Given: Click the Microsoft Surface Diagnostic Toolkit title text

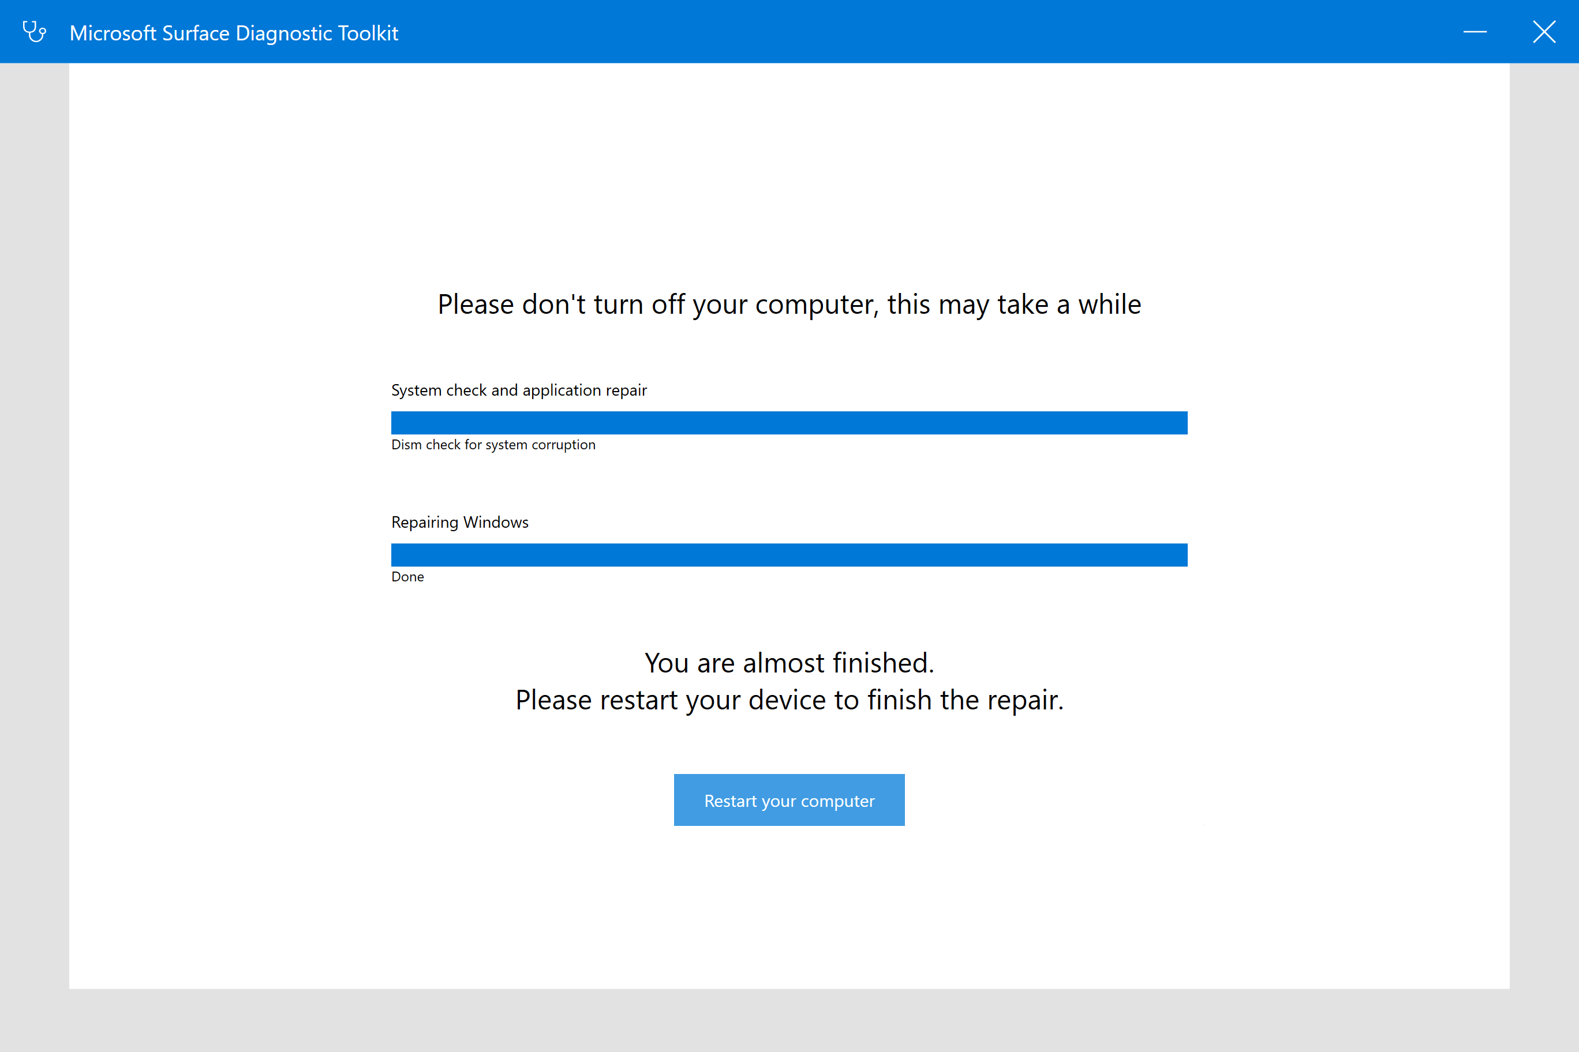Looking at the screenshot, I should pos(234,33).
